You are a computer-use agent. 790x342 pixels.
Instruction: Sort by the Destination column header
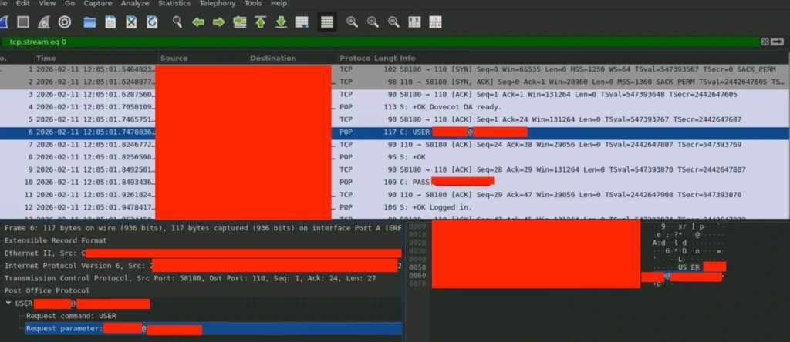pos(292,59)
